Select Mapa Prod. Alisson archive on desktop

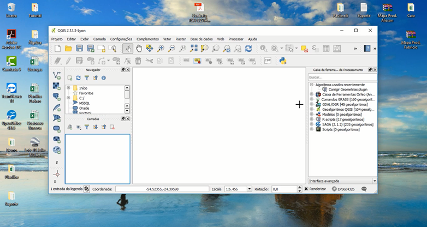point(387,12)
